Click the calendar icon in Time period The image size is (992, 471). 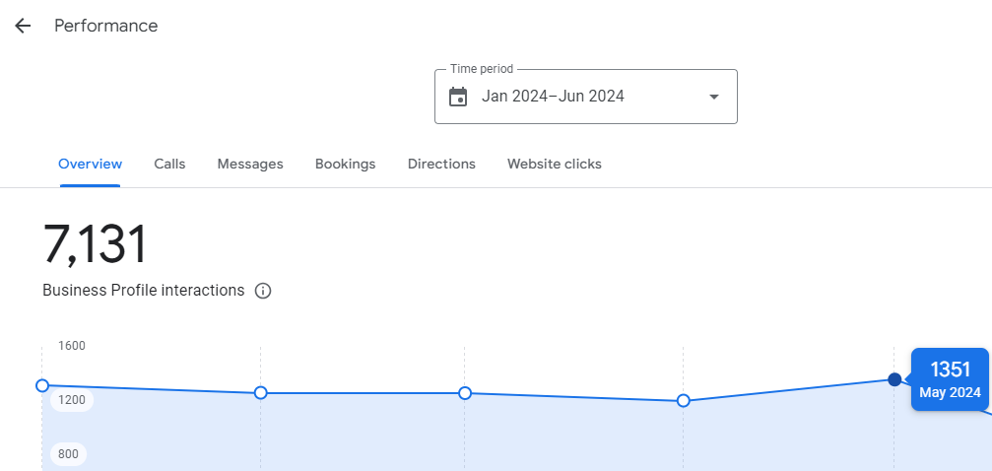click(458, 97)
